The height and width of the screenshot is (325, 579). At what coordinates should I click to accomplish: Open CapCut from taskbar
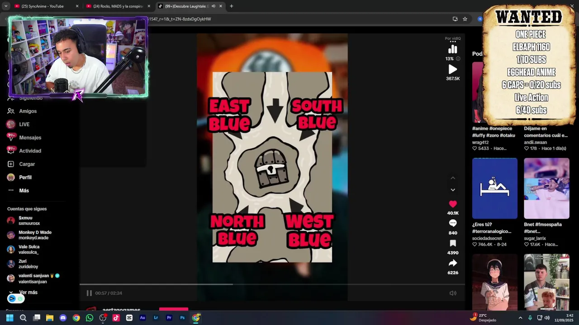(x=129, y=318)
